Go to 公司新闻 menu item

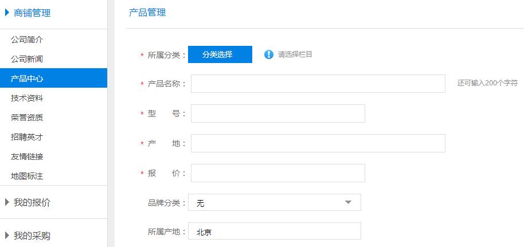tap(27, 59)
